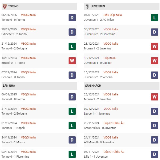
Task: Click the L badge for Torino 0-1 Napoli
Action: [x=72, y=125]
